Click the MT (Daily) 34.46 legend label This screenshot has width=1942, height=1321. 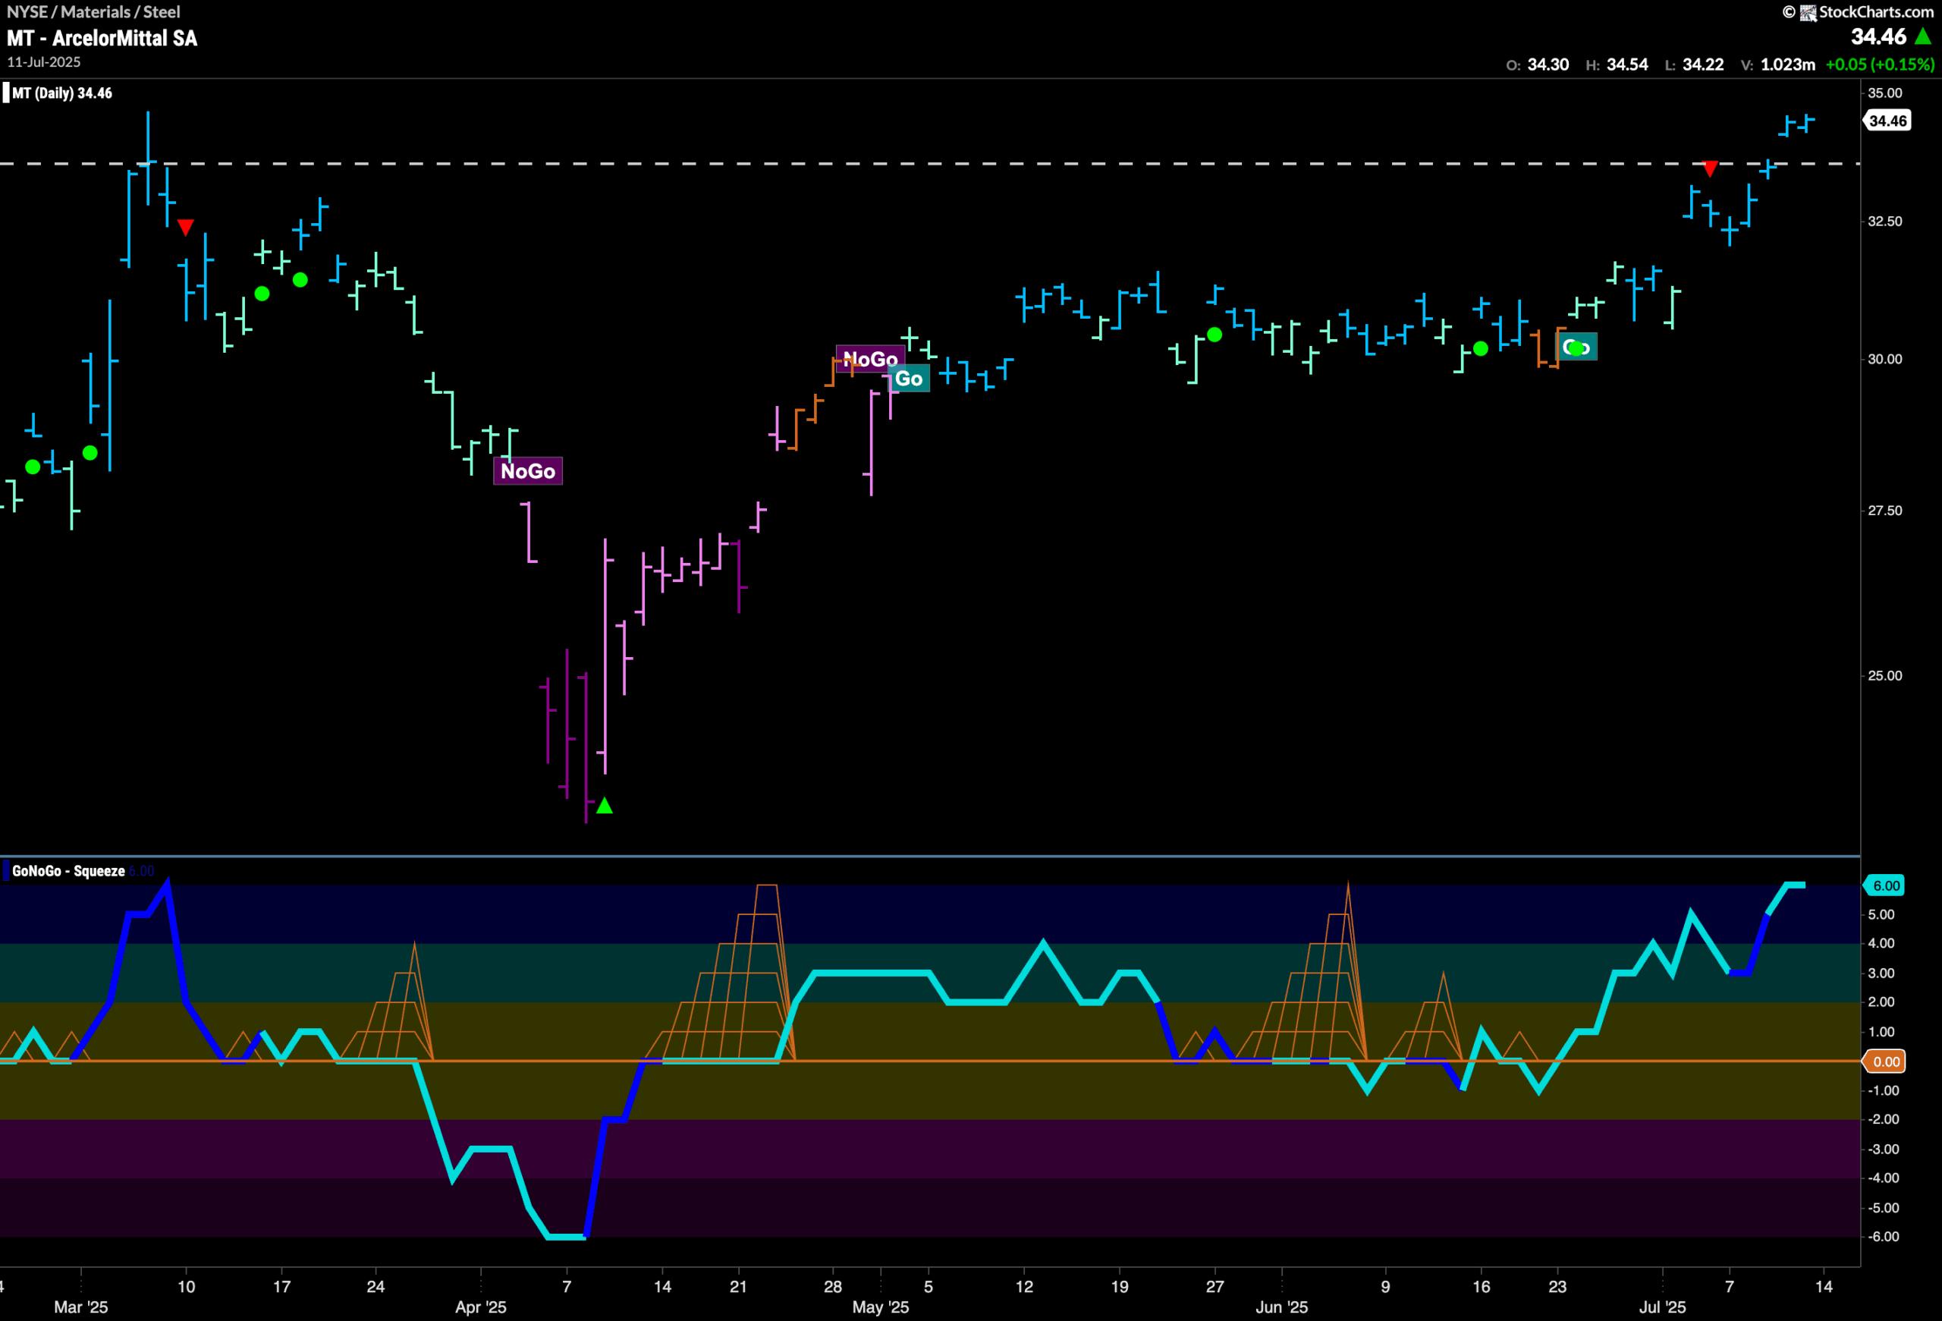(62, 93)
